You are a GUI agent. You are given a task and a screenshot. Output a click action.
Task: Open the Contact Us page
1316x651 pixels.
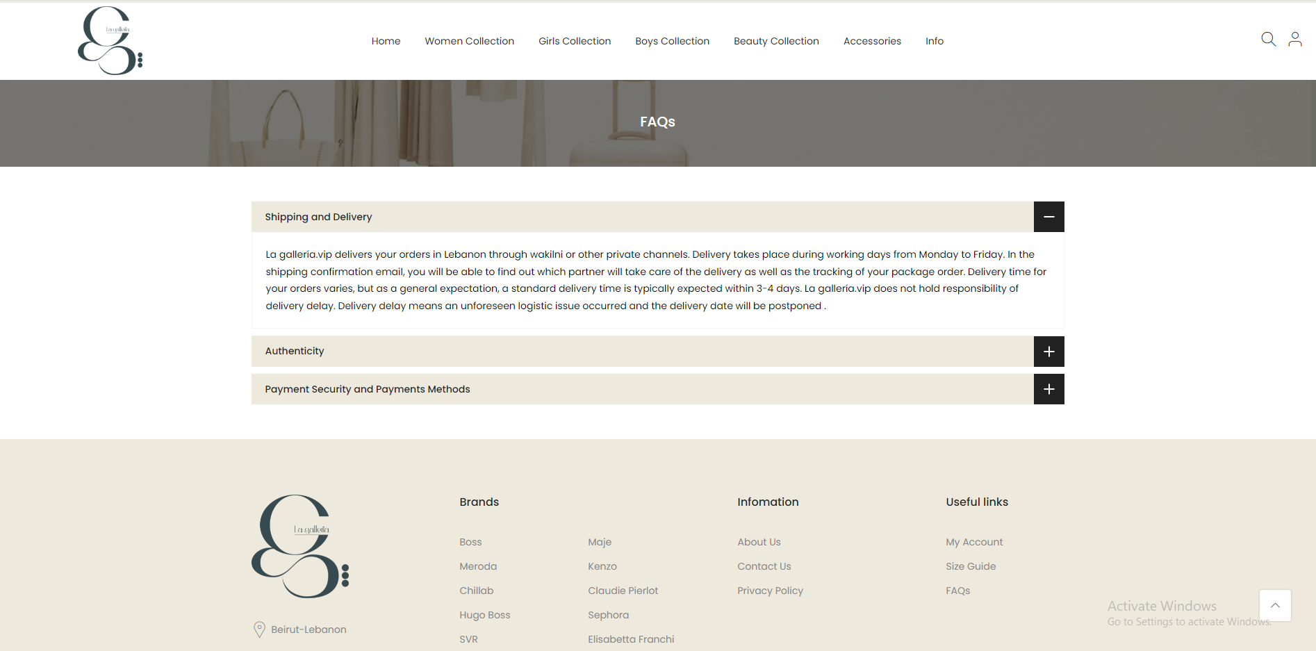(x=764, y=566)
